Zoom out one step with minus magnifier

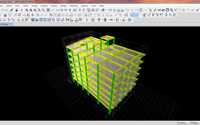tap(43, 10)
